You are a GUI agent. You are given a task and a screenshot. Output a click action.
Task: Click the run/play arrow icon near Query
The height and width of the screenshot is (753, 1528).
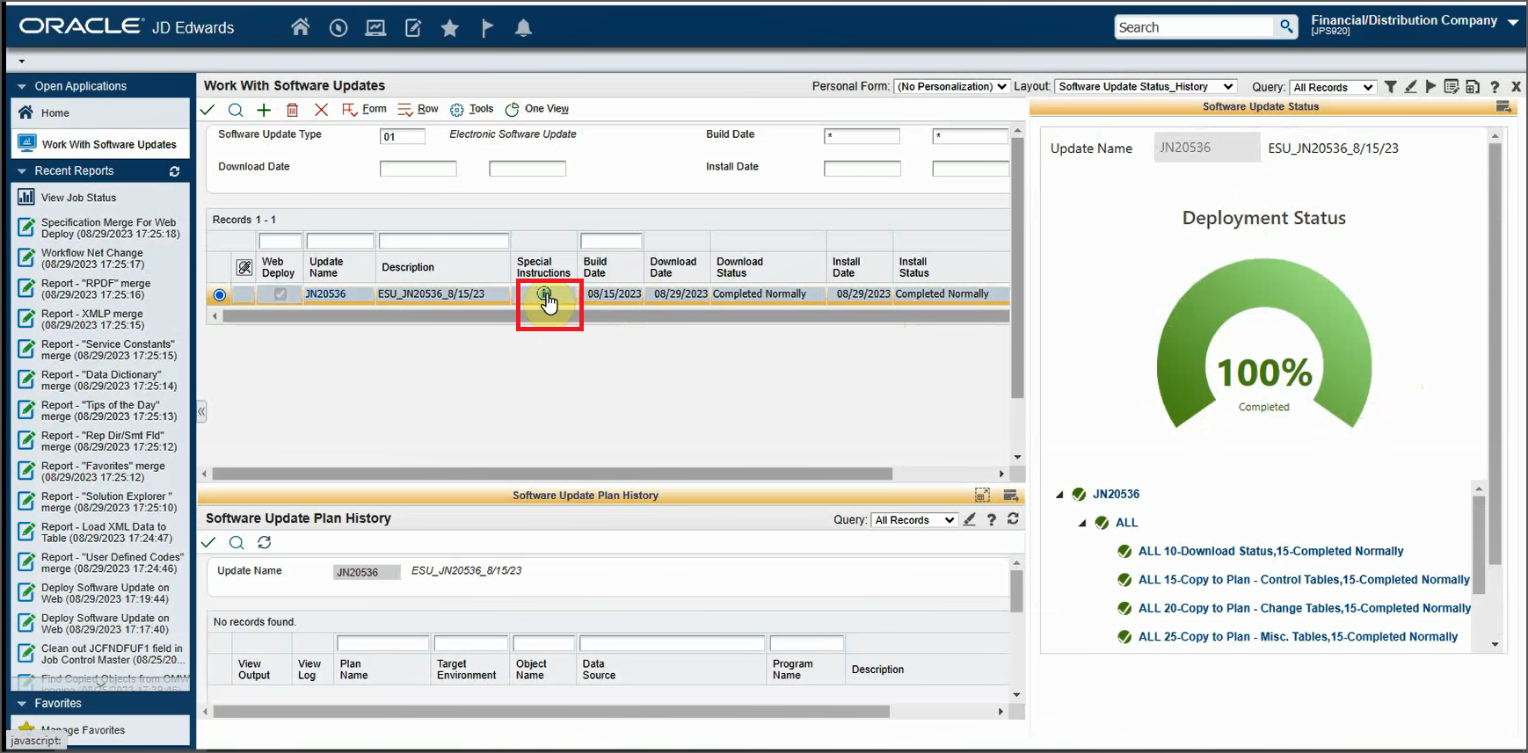pos(1430,86)
